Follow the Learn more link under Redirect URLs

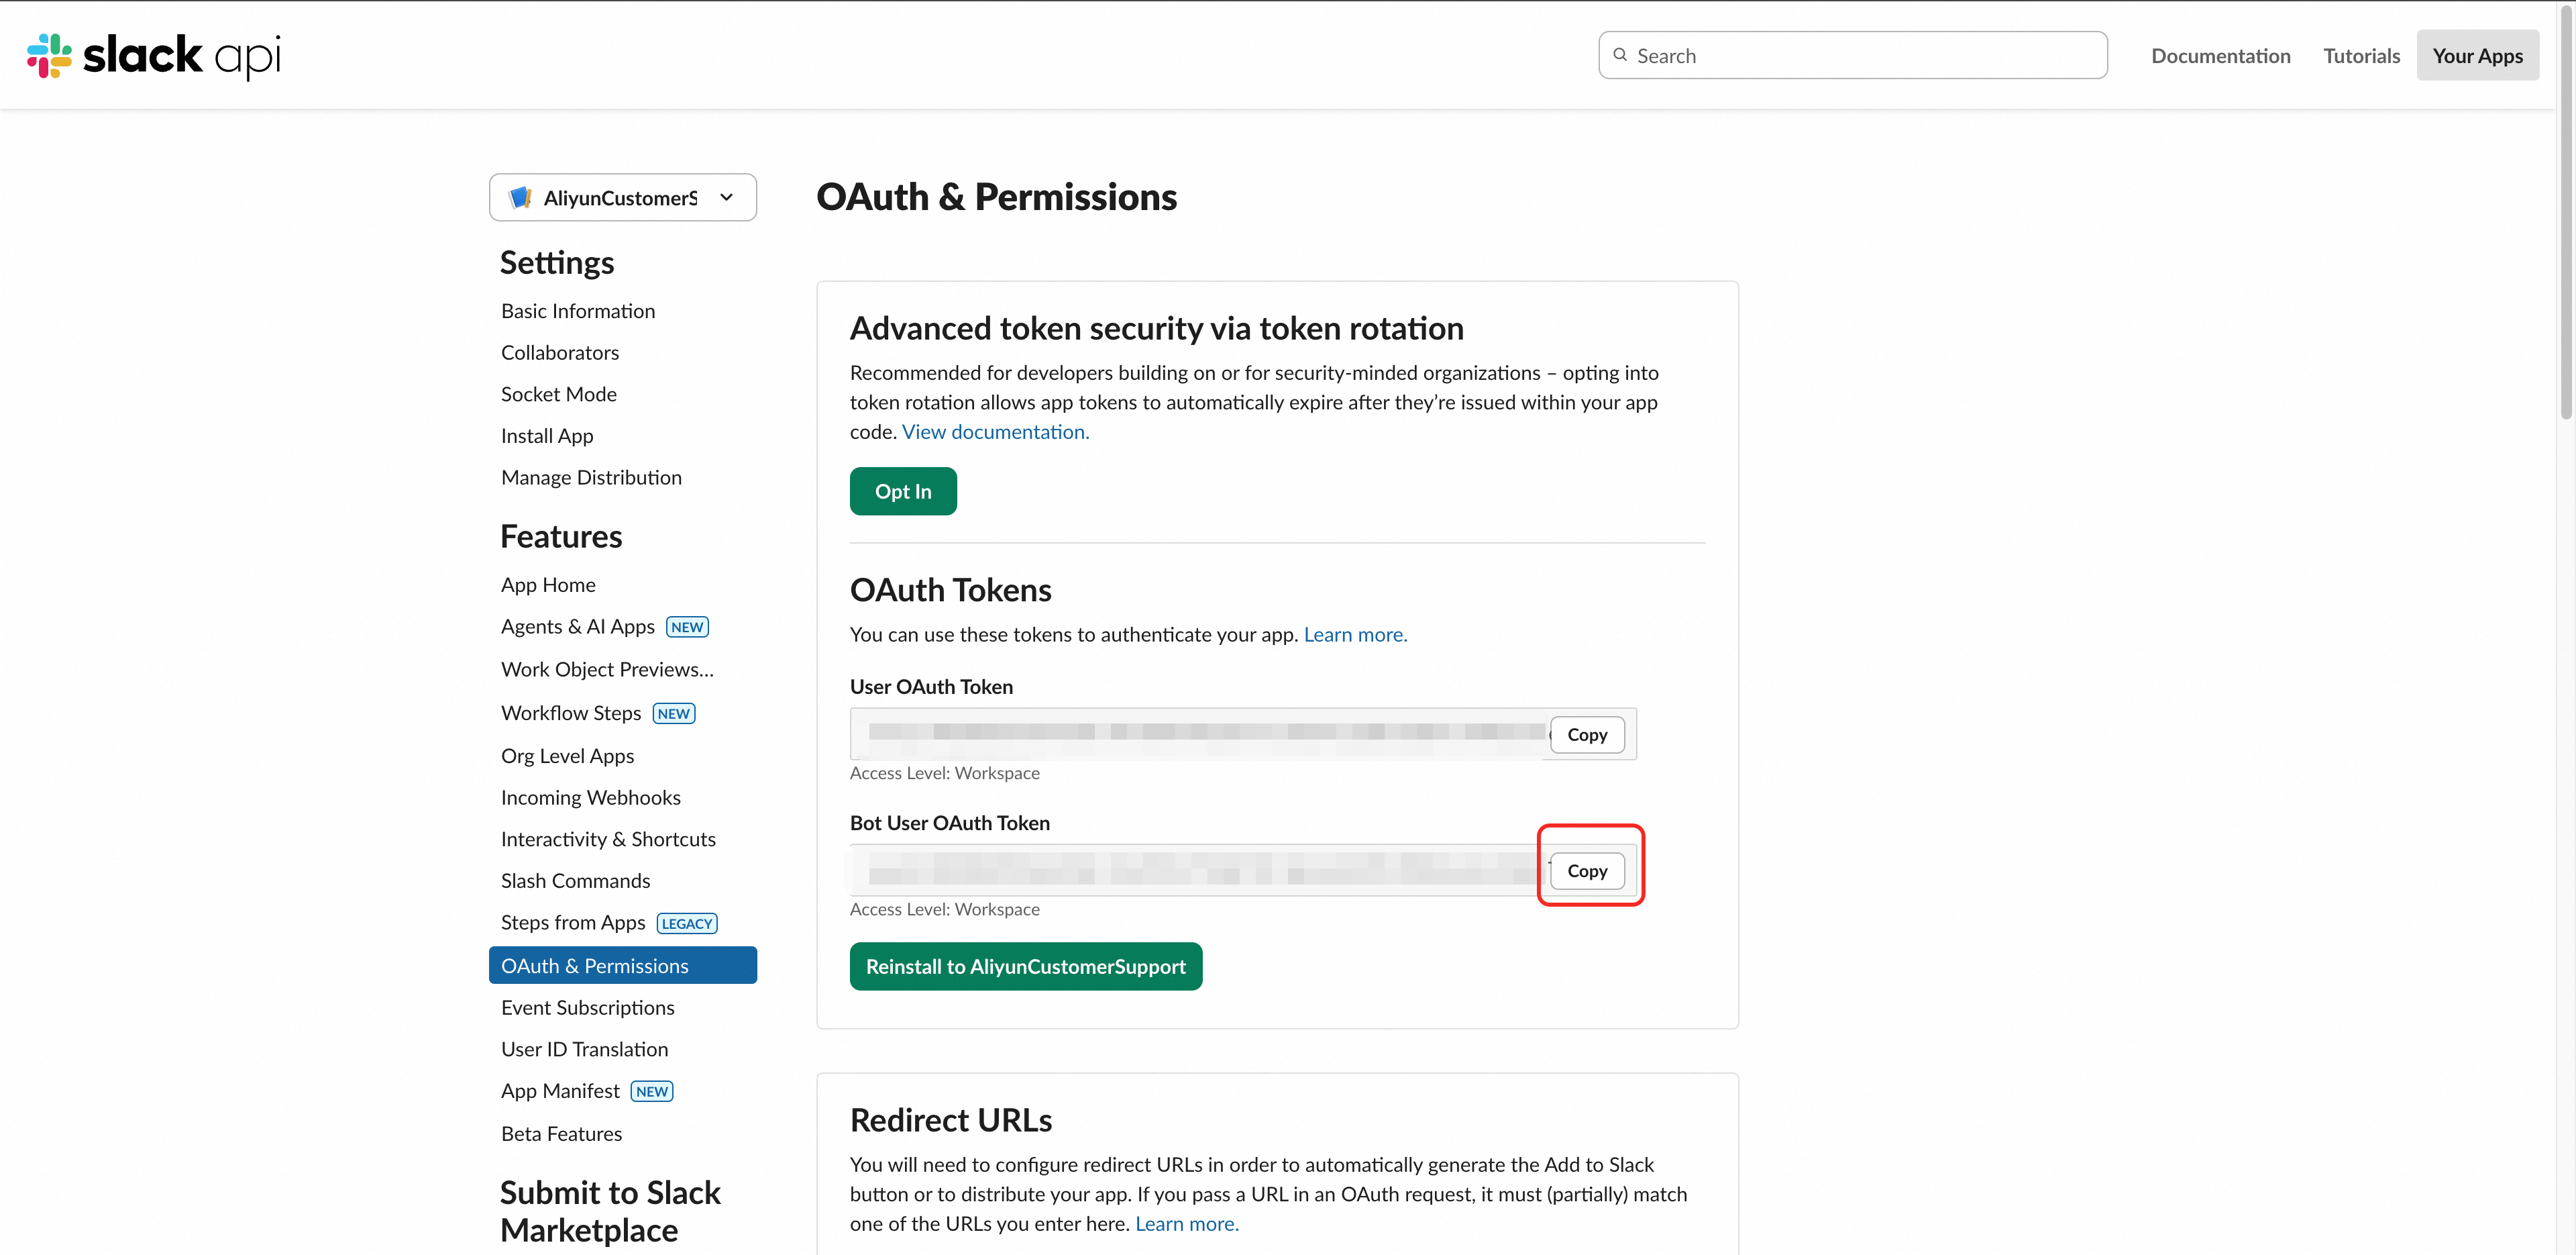click(x=1186, y=1224)
